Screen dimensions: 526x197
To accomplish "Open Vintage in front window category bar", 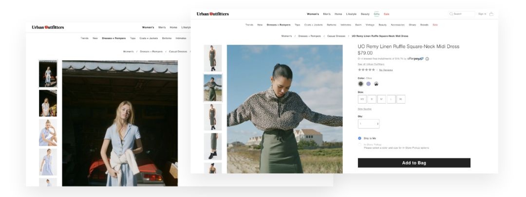I will point(370,25).
